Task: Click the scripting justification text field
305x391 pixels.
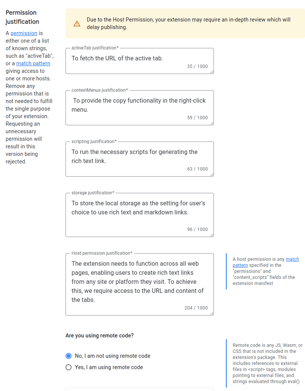Action: [x=140, y=159]
